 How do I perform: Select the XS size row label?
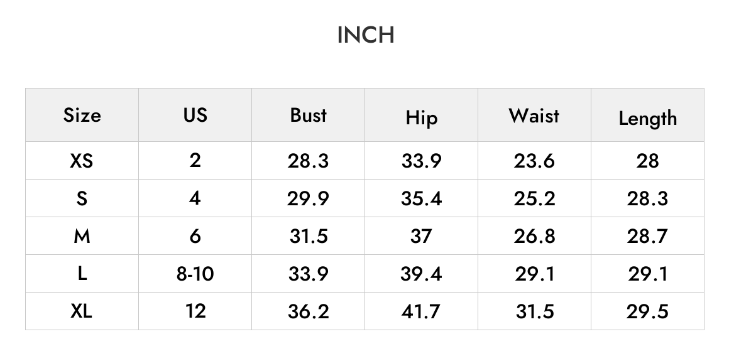click(81, 161)
